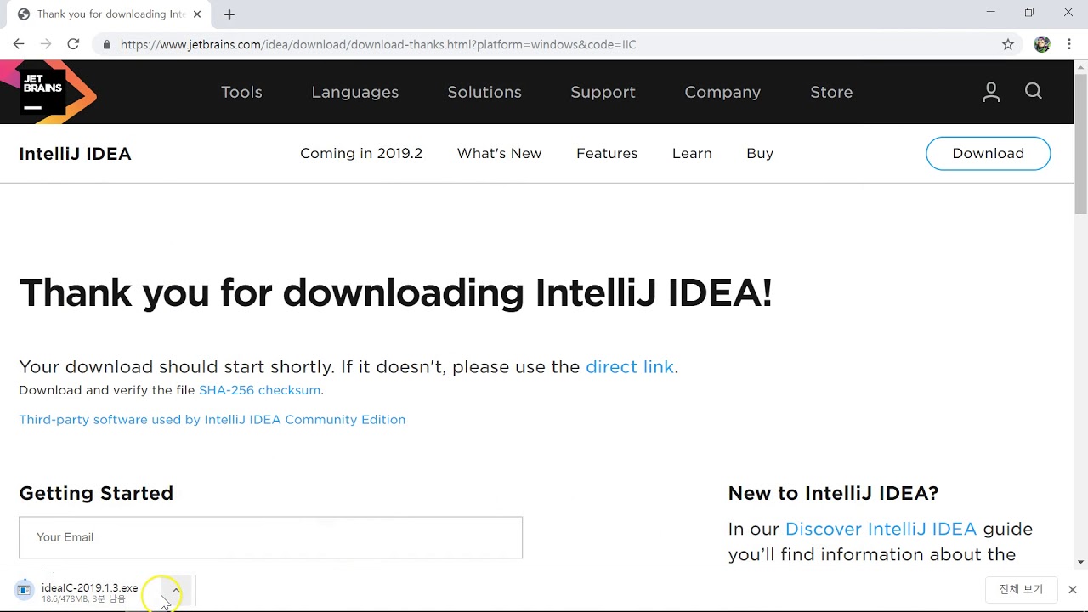
Task: Open the Features page
Action: [607, 153]
